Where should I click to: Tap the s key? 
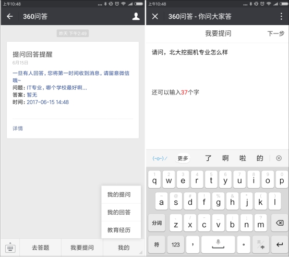pyautogui.click(x=176, y=201)
